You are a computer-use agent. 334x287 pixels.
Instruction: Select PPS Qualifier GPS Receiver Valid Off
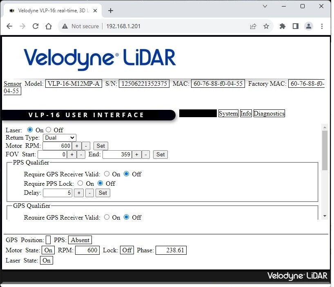coord(126,174)
